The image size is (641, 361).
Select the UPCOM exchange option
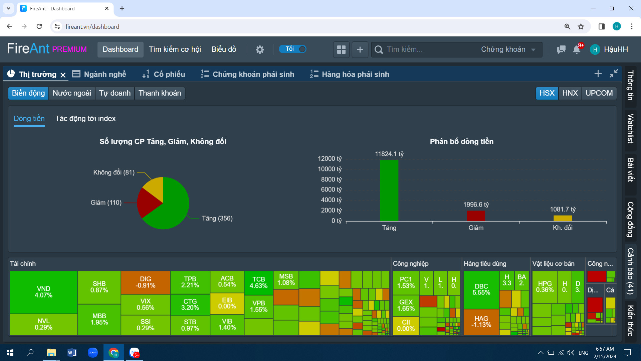(599, 93)
